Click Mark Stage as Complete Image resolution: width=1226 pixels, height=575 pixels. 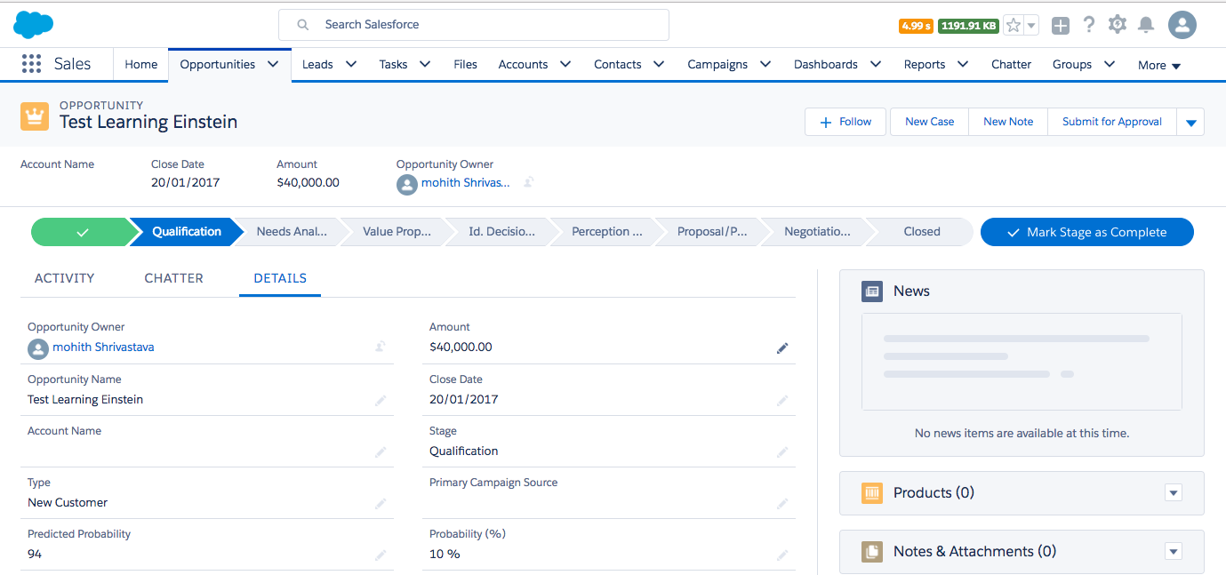tap(1087, 232)
